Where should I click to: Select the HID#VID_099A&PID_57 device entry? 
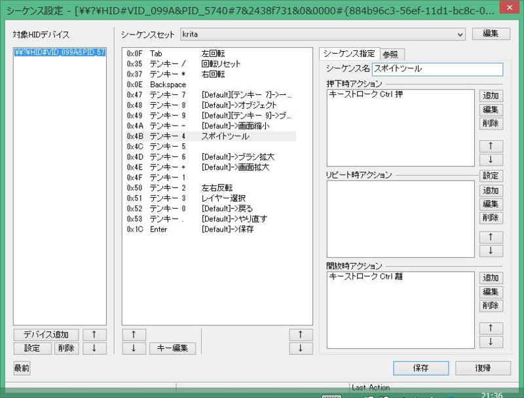click(60, 52)
